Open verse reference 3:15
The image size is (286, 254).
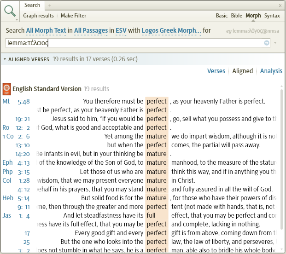(23, 172)
